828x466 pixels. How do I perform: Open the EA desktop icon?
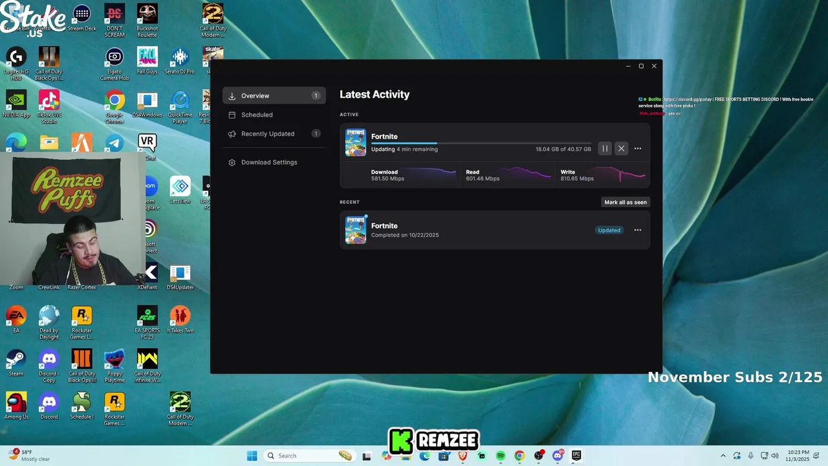tap(16, 320)
